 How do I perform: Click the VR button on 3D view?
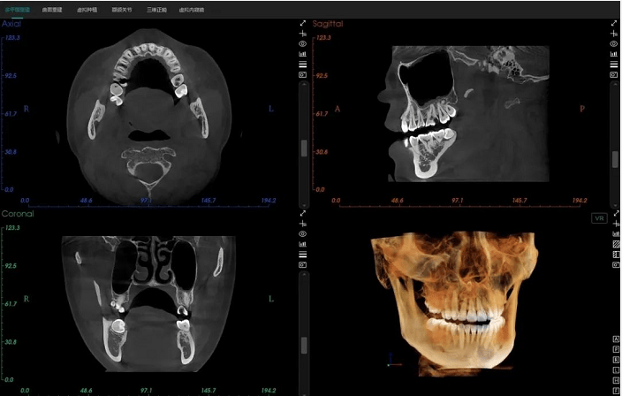[598, 218]
